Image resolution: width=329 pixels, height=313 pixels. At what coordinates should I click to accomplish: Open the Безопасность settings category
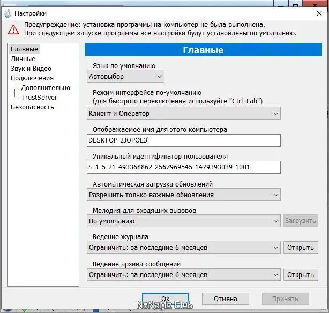point(32,107)
